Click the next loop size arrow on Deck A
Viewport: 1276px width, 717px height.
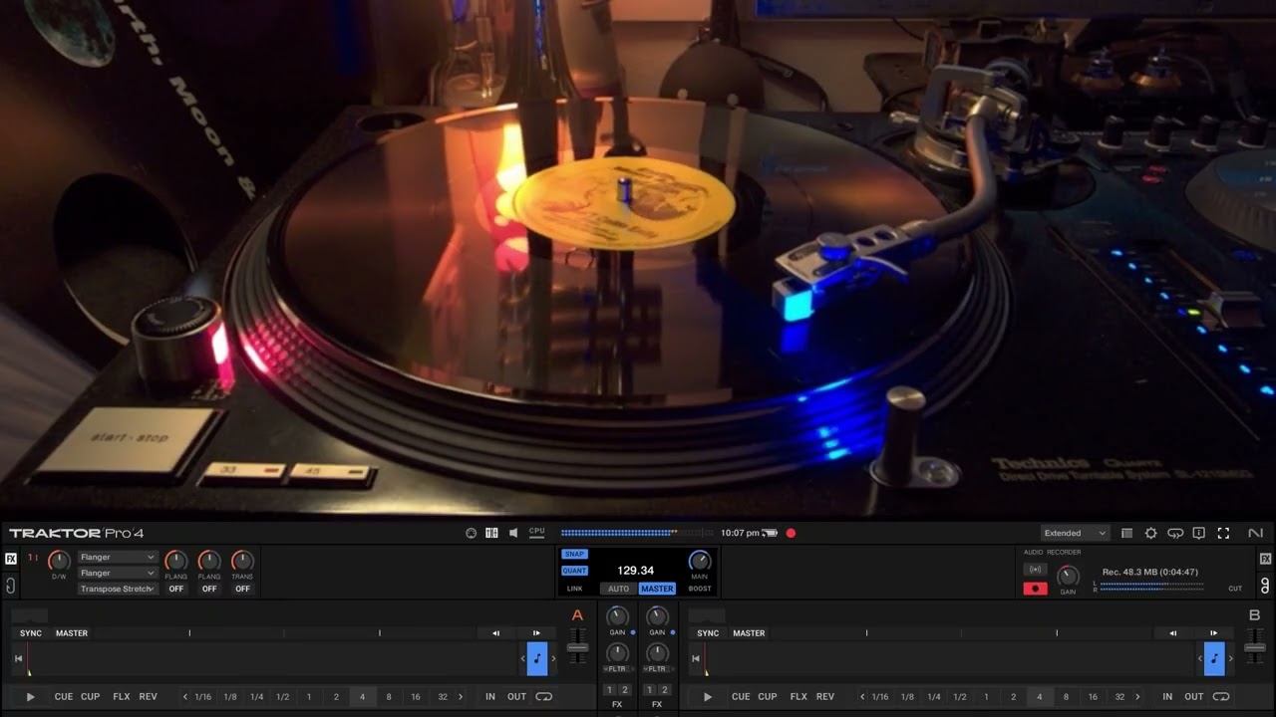(x=461, y=697)
